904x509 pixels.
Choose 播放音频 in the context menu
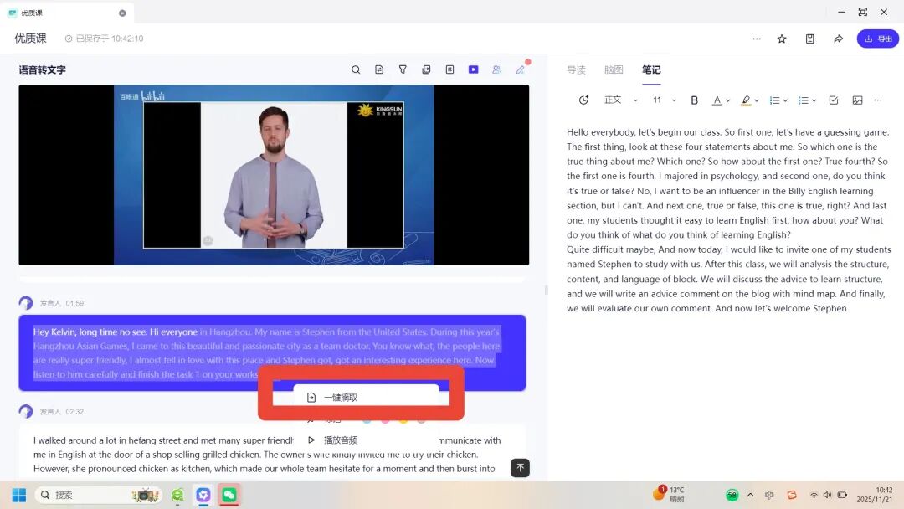(341, 440)
